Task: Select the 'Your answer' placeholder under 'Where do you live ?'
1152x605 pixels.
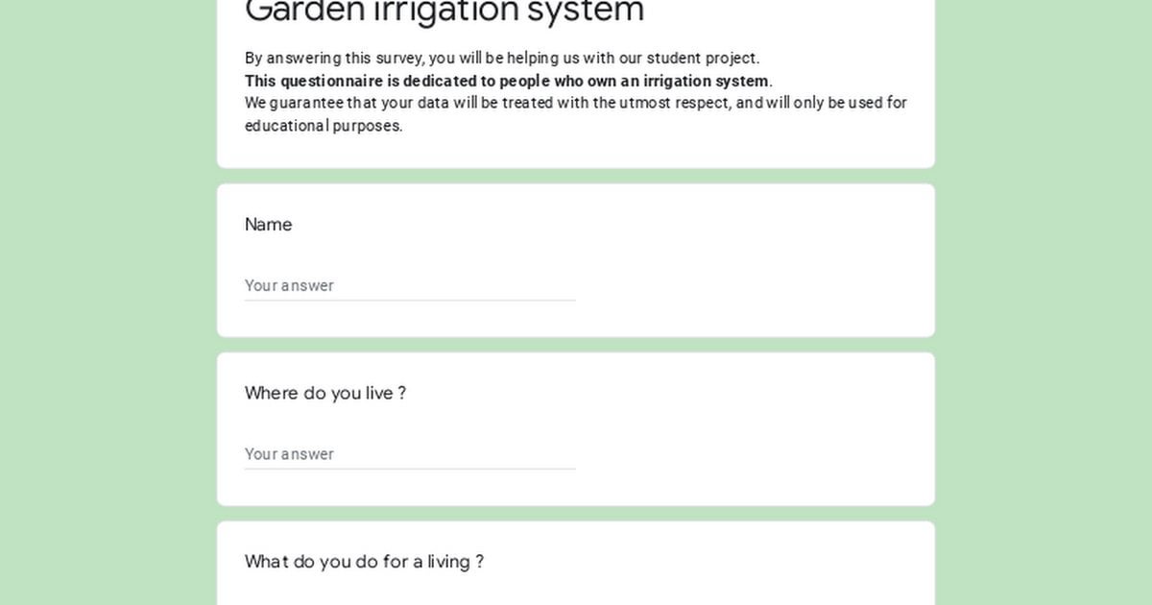Action: 289,454
